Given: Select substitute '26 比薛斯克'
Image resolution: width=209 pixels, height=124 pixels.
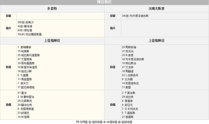Looking at the screenshot, I should (x=25, y=101).
